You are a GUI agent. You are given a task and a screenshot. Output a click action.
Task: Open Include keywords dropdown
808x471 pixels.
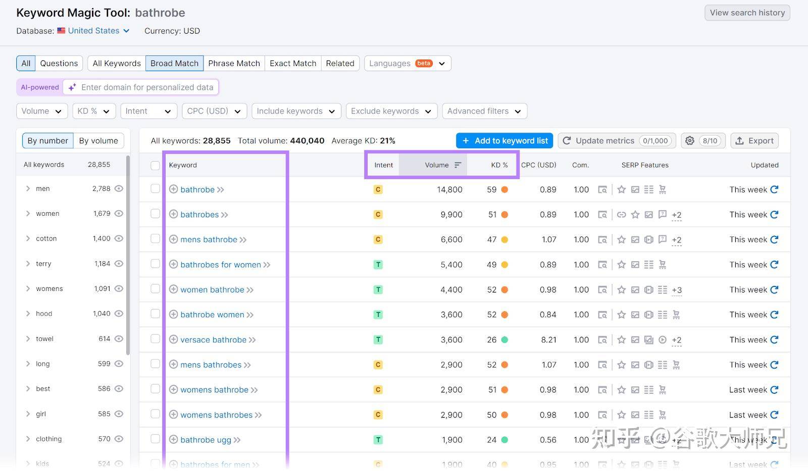click(x=296, y=111)
